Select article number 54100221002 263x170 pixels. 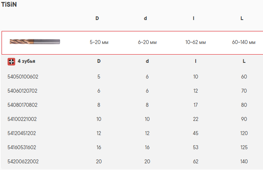point(22,119)
